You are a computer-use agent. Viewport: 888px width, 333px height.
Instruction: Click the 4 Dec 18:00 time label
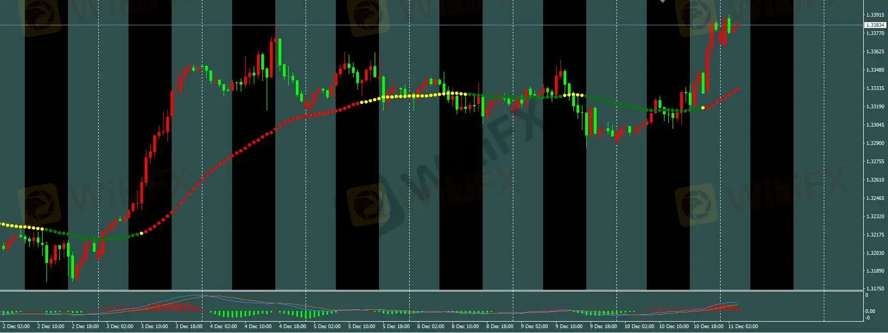coord(293,327)
